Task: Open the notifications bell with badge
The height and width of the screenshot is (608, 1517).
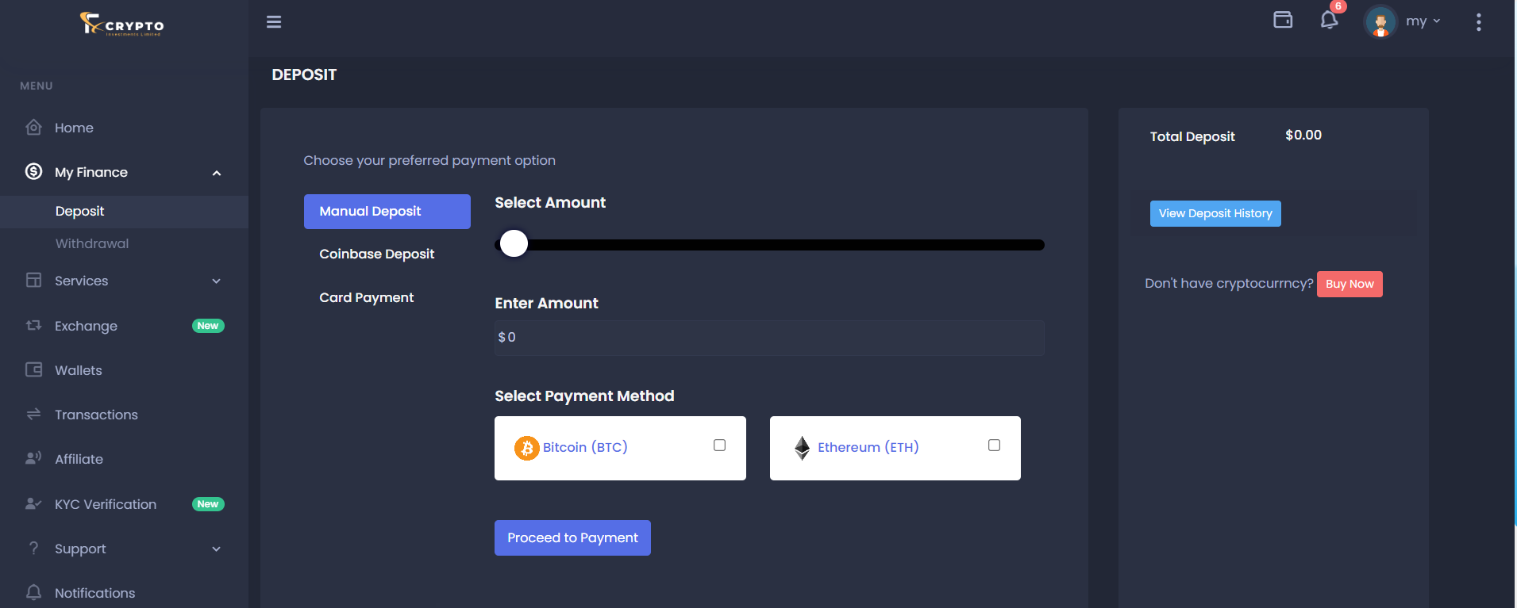Action: [x=1329, y=20]
